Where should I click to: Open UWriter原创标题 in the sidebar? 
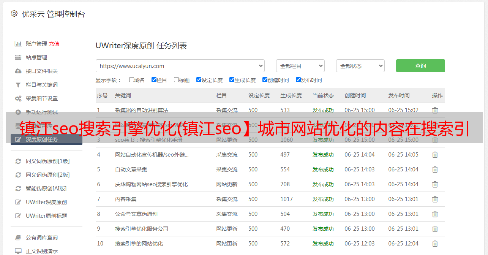[x=46, y=216]
